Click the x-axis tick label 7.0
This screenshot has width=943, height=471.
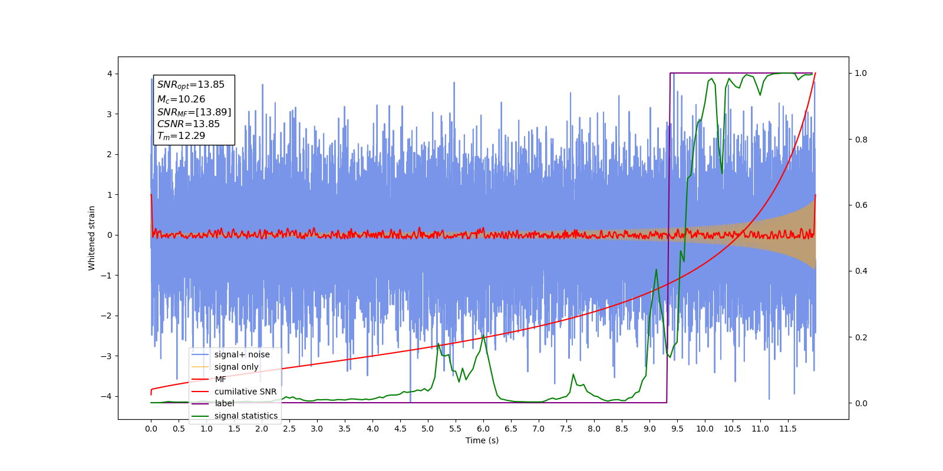coord(539,429)
